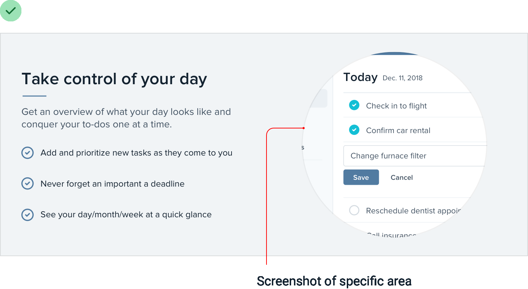
Task: Click check icon beside "See your day/month/week"
Action: click(27, 215)
